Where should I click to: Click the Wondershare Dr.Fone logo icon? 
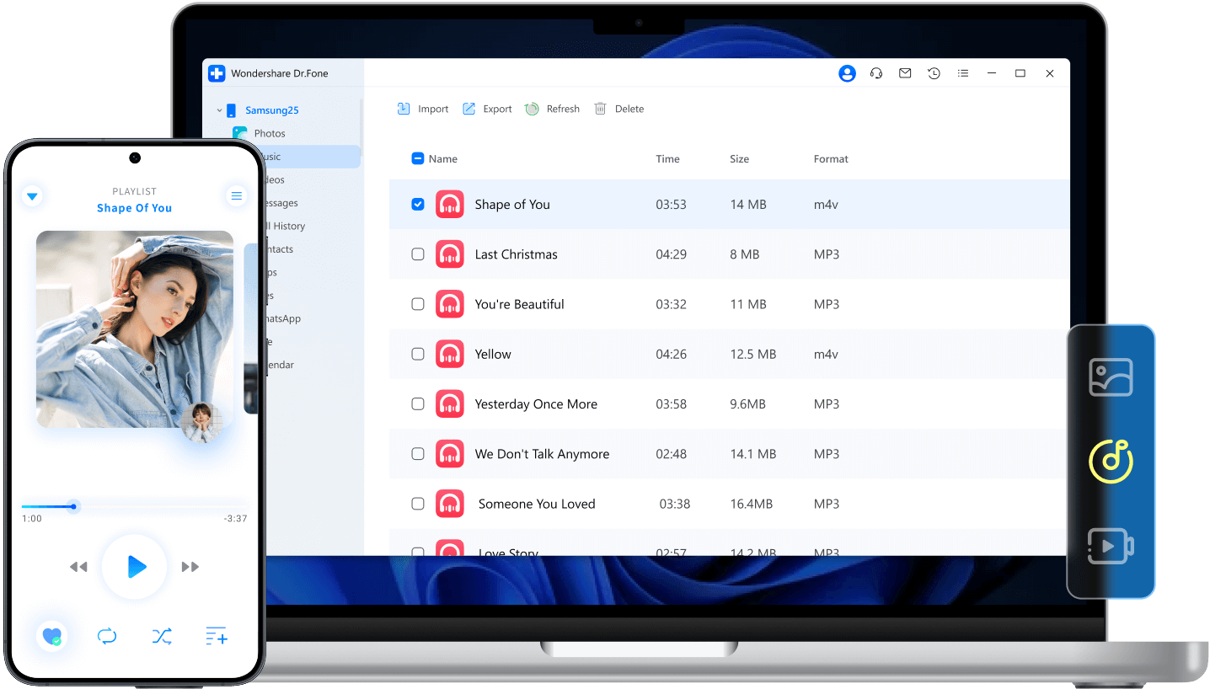pos(217,73)
